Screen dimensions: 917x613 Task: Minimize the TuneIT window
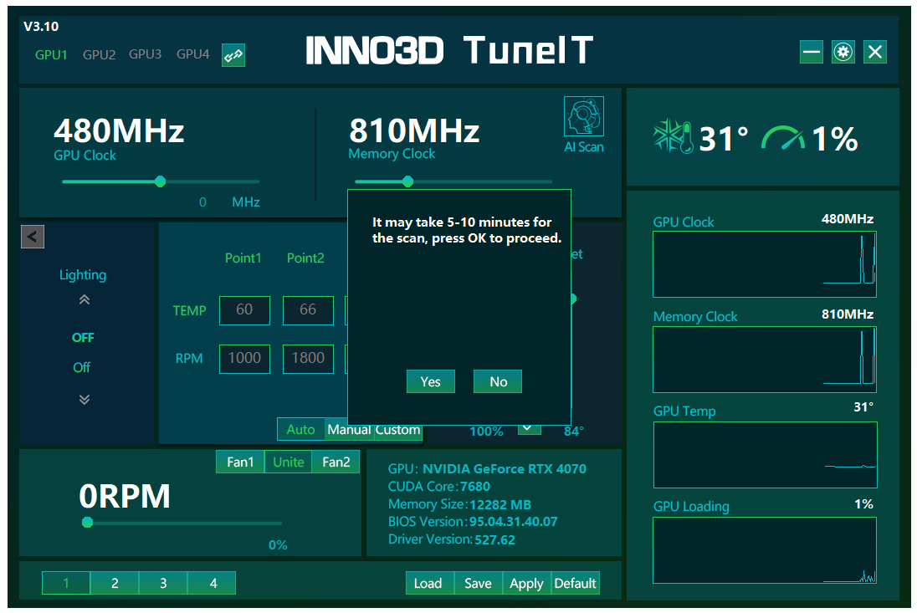[x=811, y=52]
